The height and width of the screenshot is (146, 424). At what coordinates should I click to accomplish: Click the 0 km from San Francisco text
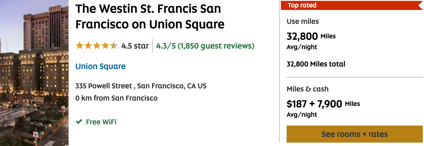[x=116, y=98]
